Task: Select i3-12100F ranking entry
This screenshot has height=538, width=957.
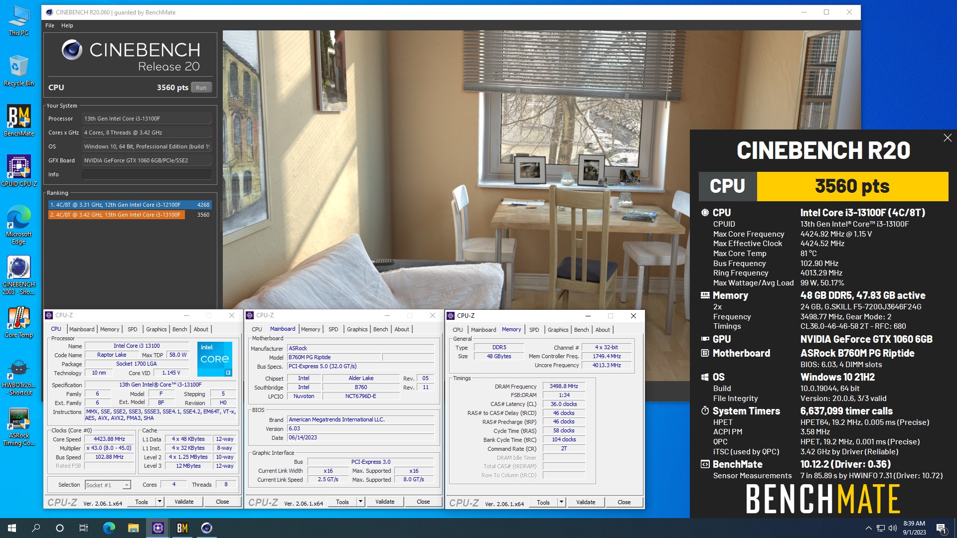Action: (130, 205)
